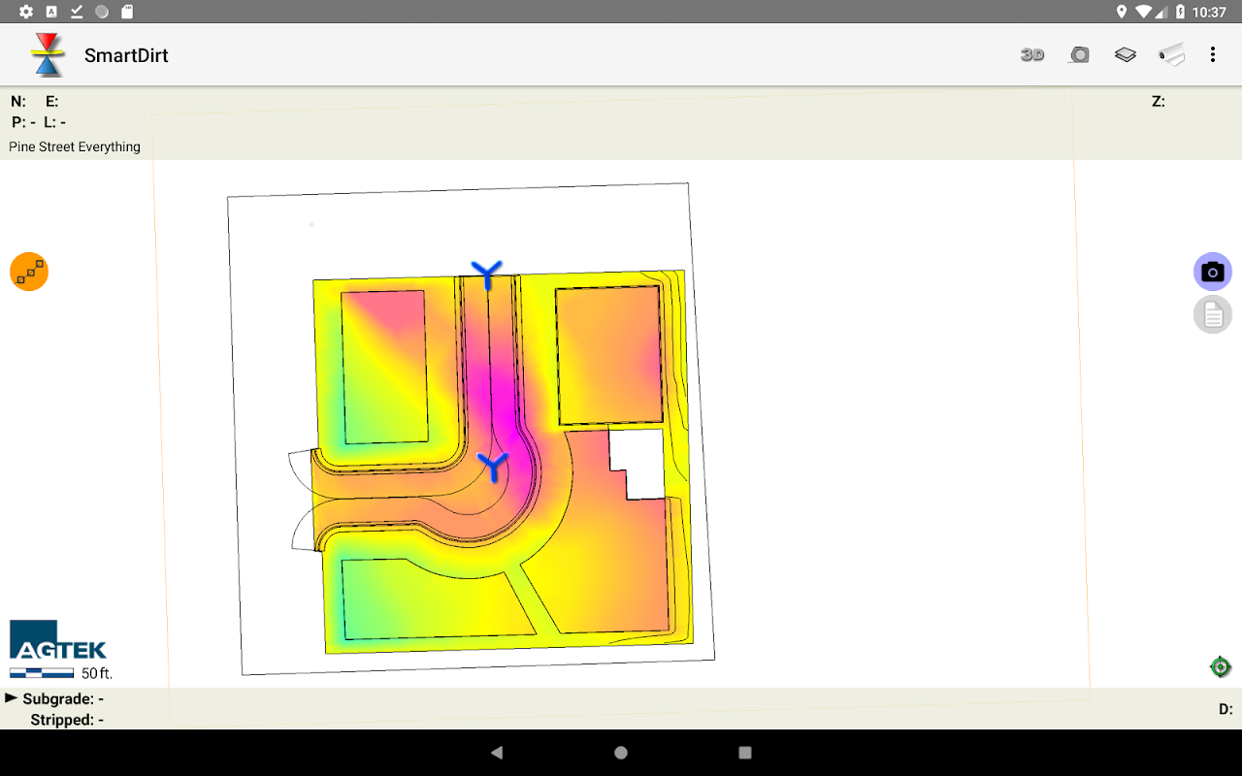
Task: Tap the SD card status icon
Action: click(127, 12)
